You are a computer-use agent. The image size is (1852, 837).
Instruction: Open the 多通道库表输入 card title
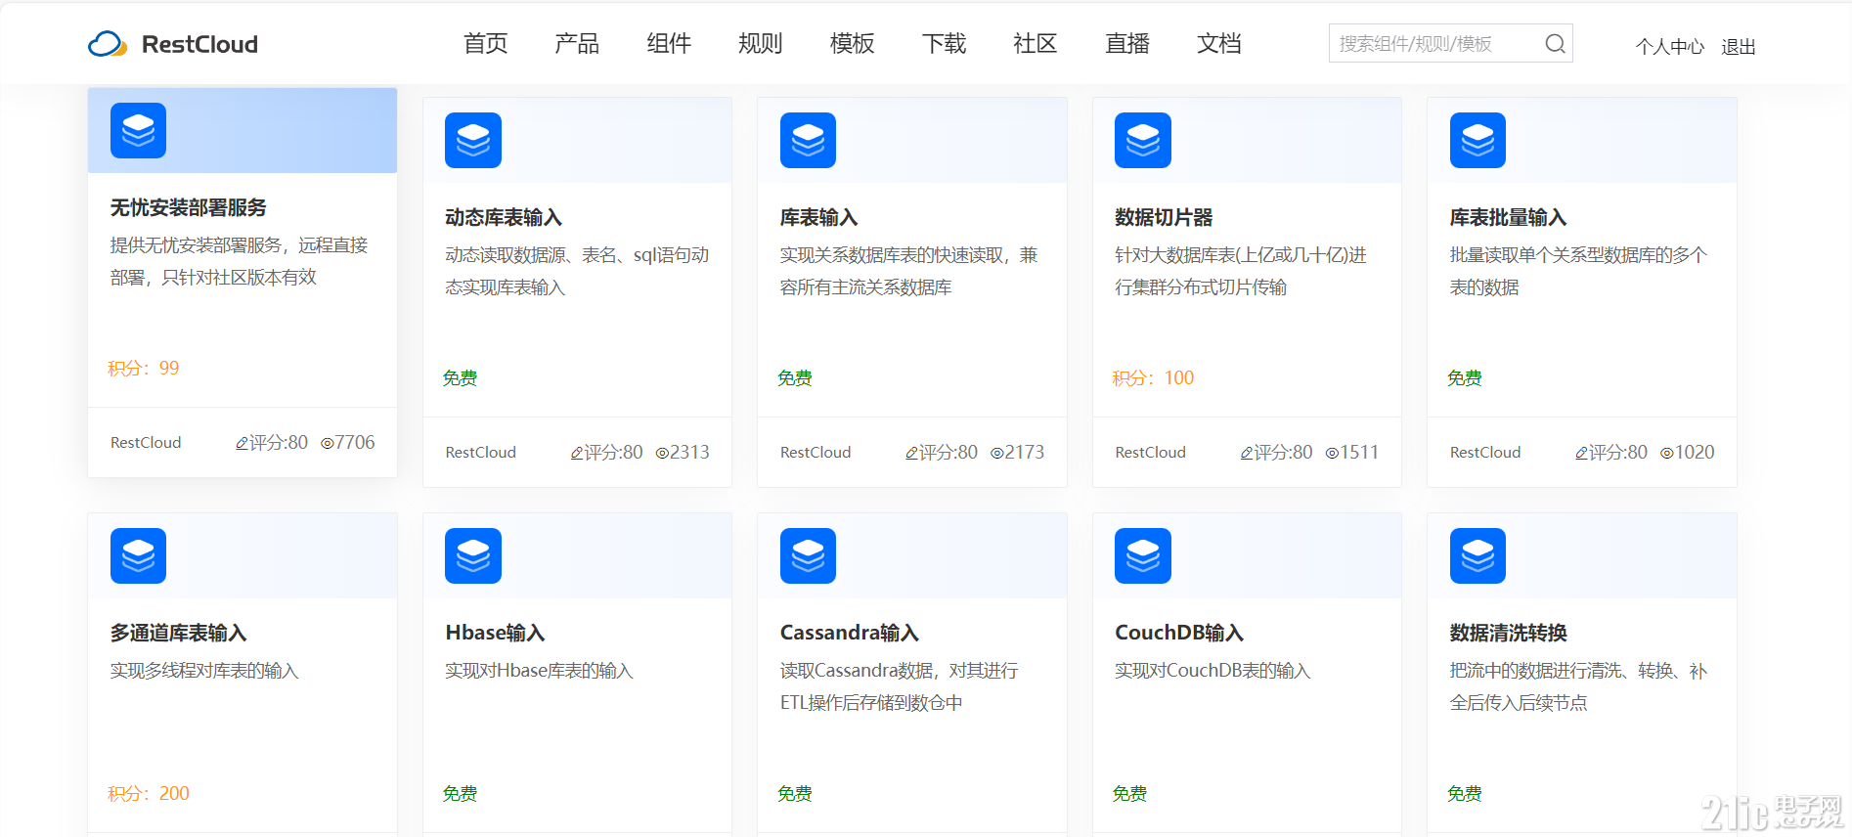click(x=179, y=633)
